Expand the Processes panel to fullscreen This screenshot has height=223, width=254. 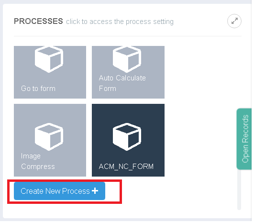click(234, 21)
